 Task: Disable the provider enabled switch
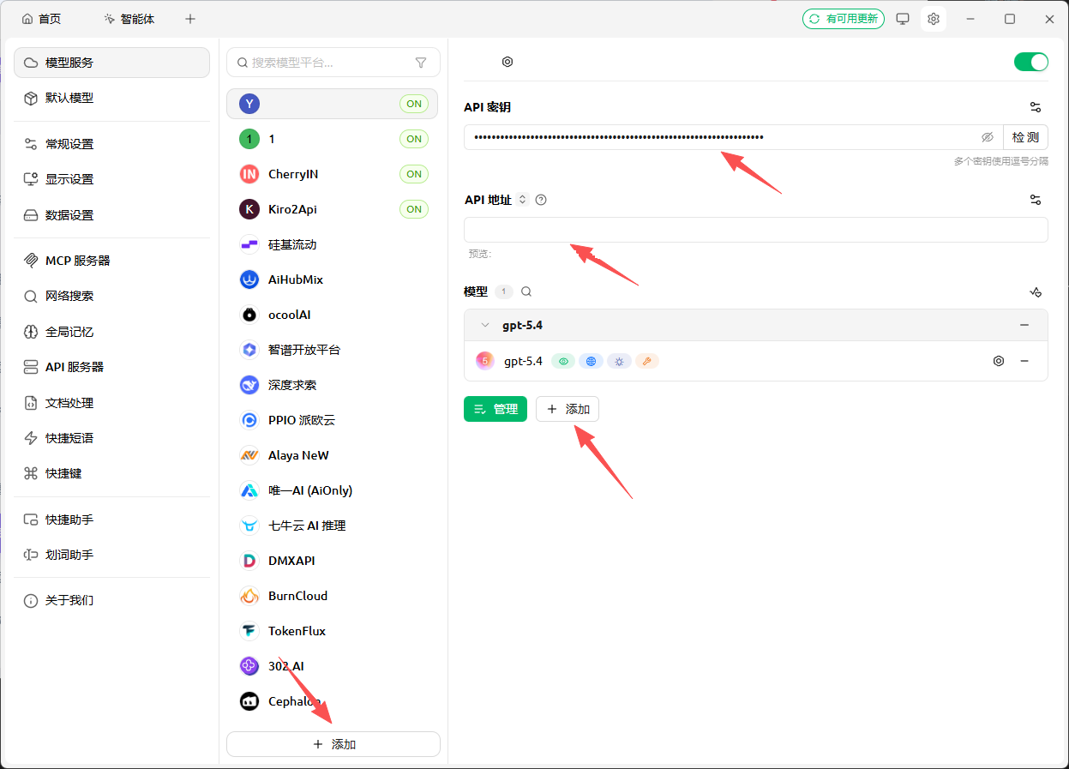[1030, 62]
